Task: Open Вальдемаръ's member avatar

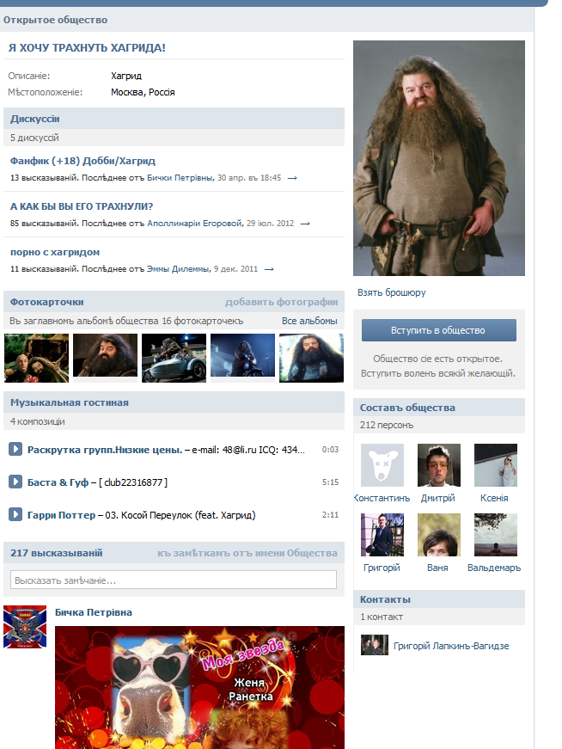Action: click(496, 535)
